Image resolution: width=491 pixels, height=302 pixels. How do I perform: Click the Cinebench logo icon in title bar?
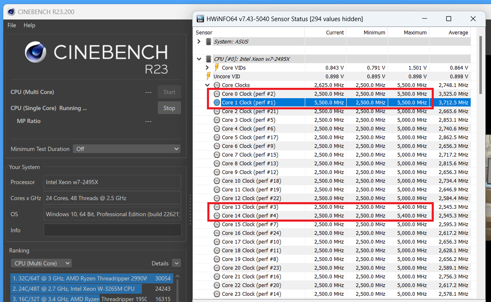click(x=11, y=12)
